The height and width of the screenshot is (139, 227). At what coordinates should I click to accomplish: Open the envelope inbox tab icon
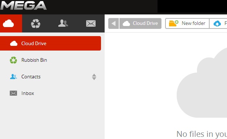tap(91, 23)
